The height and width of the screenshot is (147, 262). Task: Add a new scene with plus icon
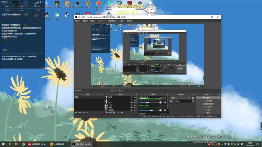coord(76,113)
